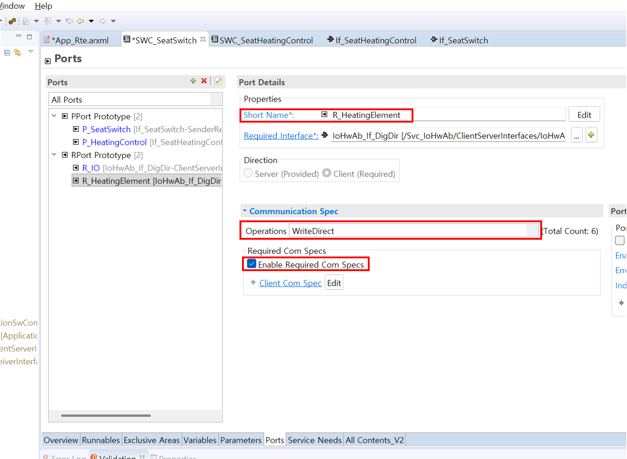The height and width of the screenshot is (459, 627).
Task: Open the Operations WriteDirect dropdown
Action: point(532,231)
